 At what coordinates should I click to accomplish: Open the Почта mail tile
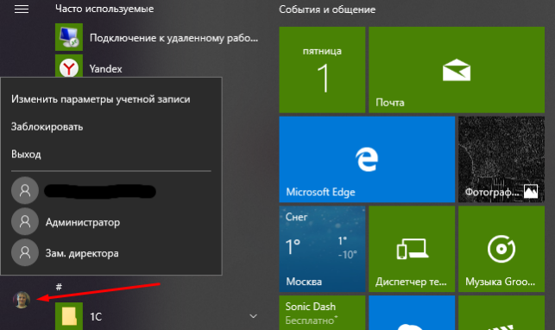(x=457, y=70)
